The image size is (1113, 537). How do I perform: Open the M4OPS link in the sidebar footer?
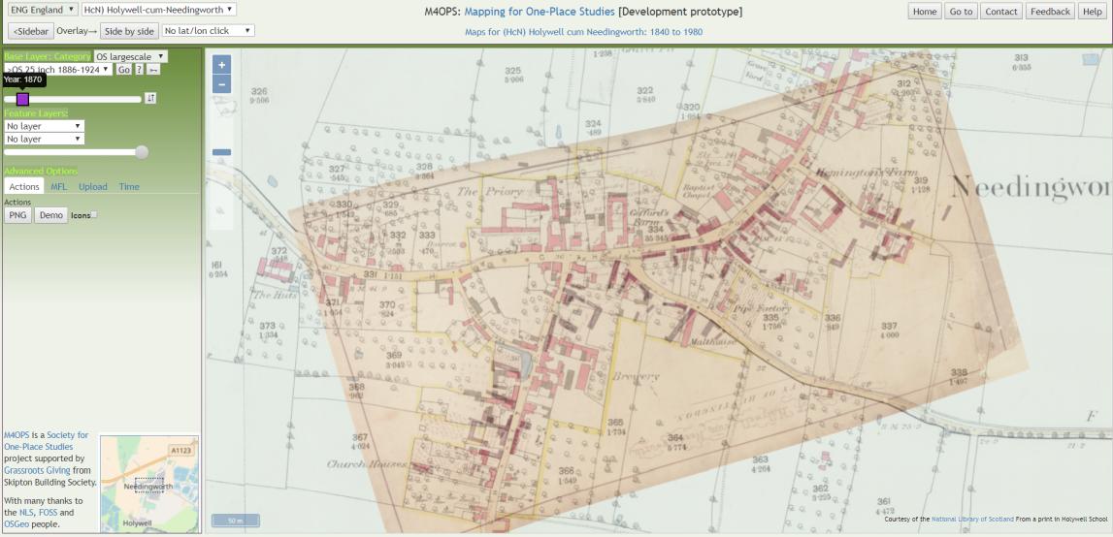pyautogui.click(x=17, y=435)
